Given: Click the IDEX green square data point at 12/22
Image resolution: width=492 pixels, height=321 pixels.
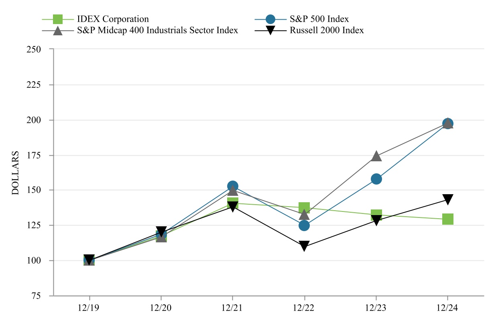Looking at the screenshot, I should click(x=304, y=207).
